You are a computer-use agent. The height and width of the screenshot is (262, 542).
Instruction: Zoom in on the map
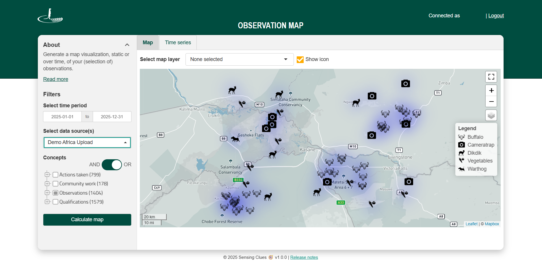[x=491, y=91]
